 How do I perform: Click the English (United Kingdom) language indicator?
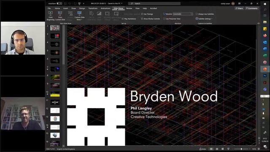tap(66, 149)
